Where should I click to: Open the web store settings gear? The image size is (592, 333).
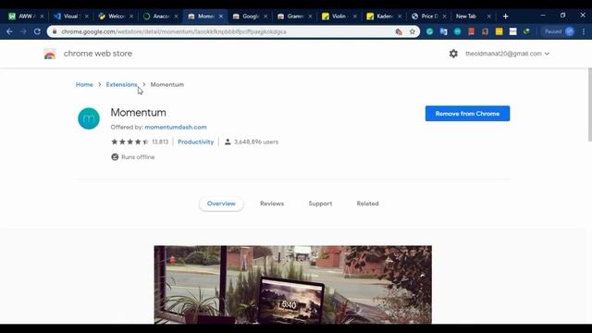point(453,54)
